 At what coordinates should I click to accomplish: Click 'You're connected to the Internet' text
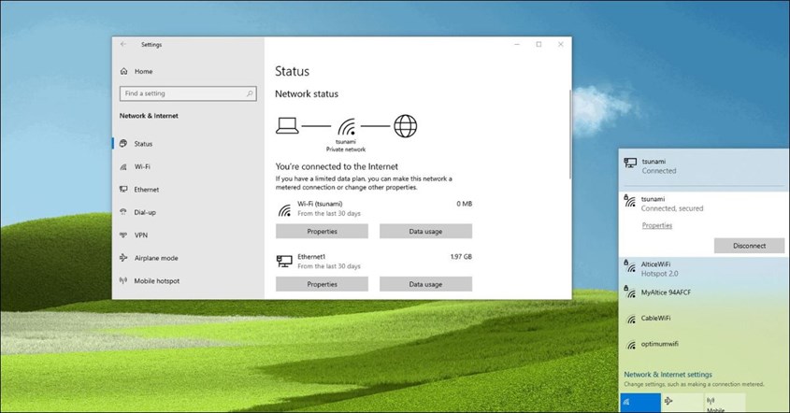[337, 166]
